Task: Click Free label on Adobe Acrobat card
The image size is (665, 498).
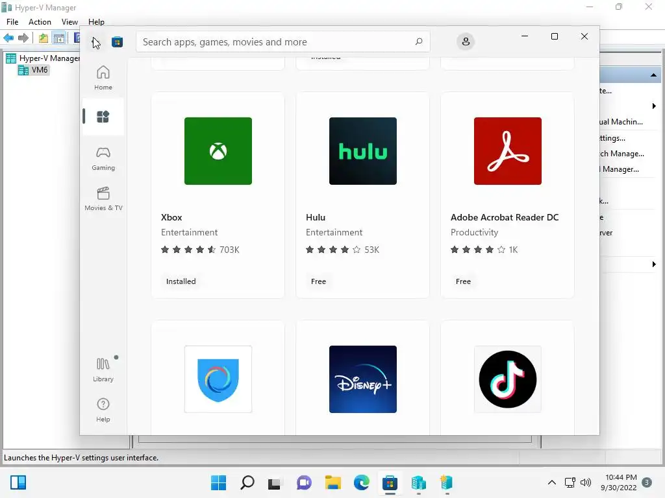Action: (463, 281)
